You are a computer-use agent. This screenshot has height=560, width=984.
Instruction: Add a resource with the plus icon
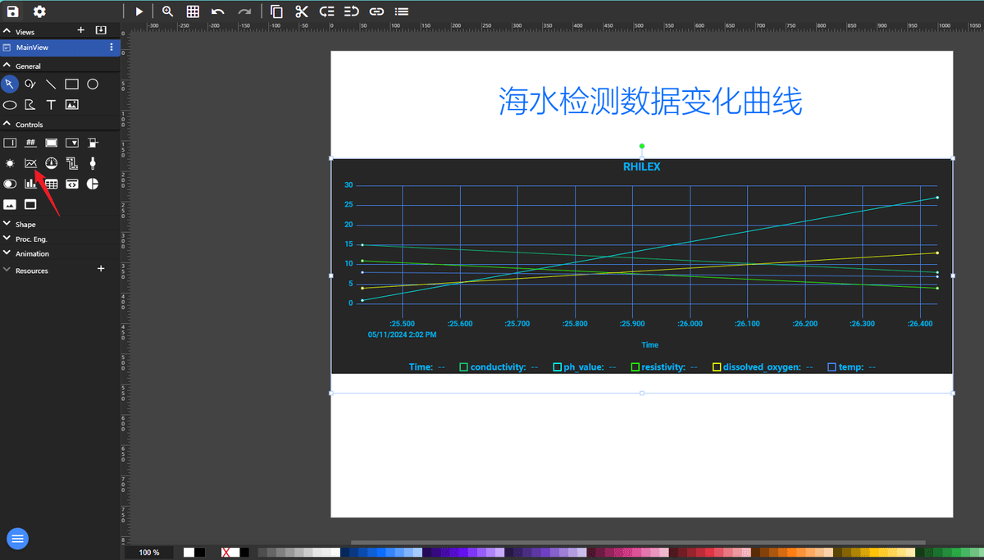coord(101,269)
